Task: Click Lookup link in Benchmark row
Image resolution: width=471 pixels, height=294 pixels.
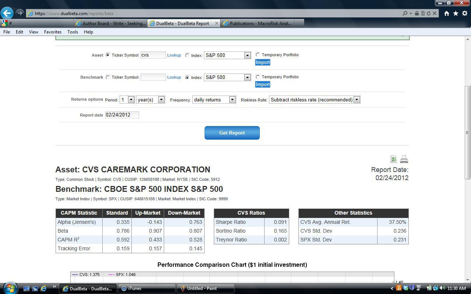Action: tap(174, 77)
